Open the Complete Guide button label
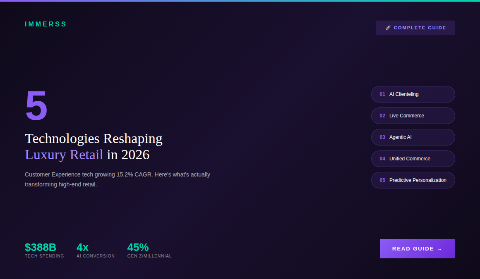Viewport: 480px width, 279px height. pos(420,28)
